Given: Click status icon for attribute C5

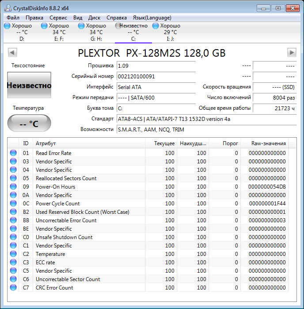Looking at the screenshot, I should [13, 270].
